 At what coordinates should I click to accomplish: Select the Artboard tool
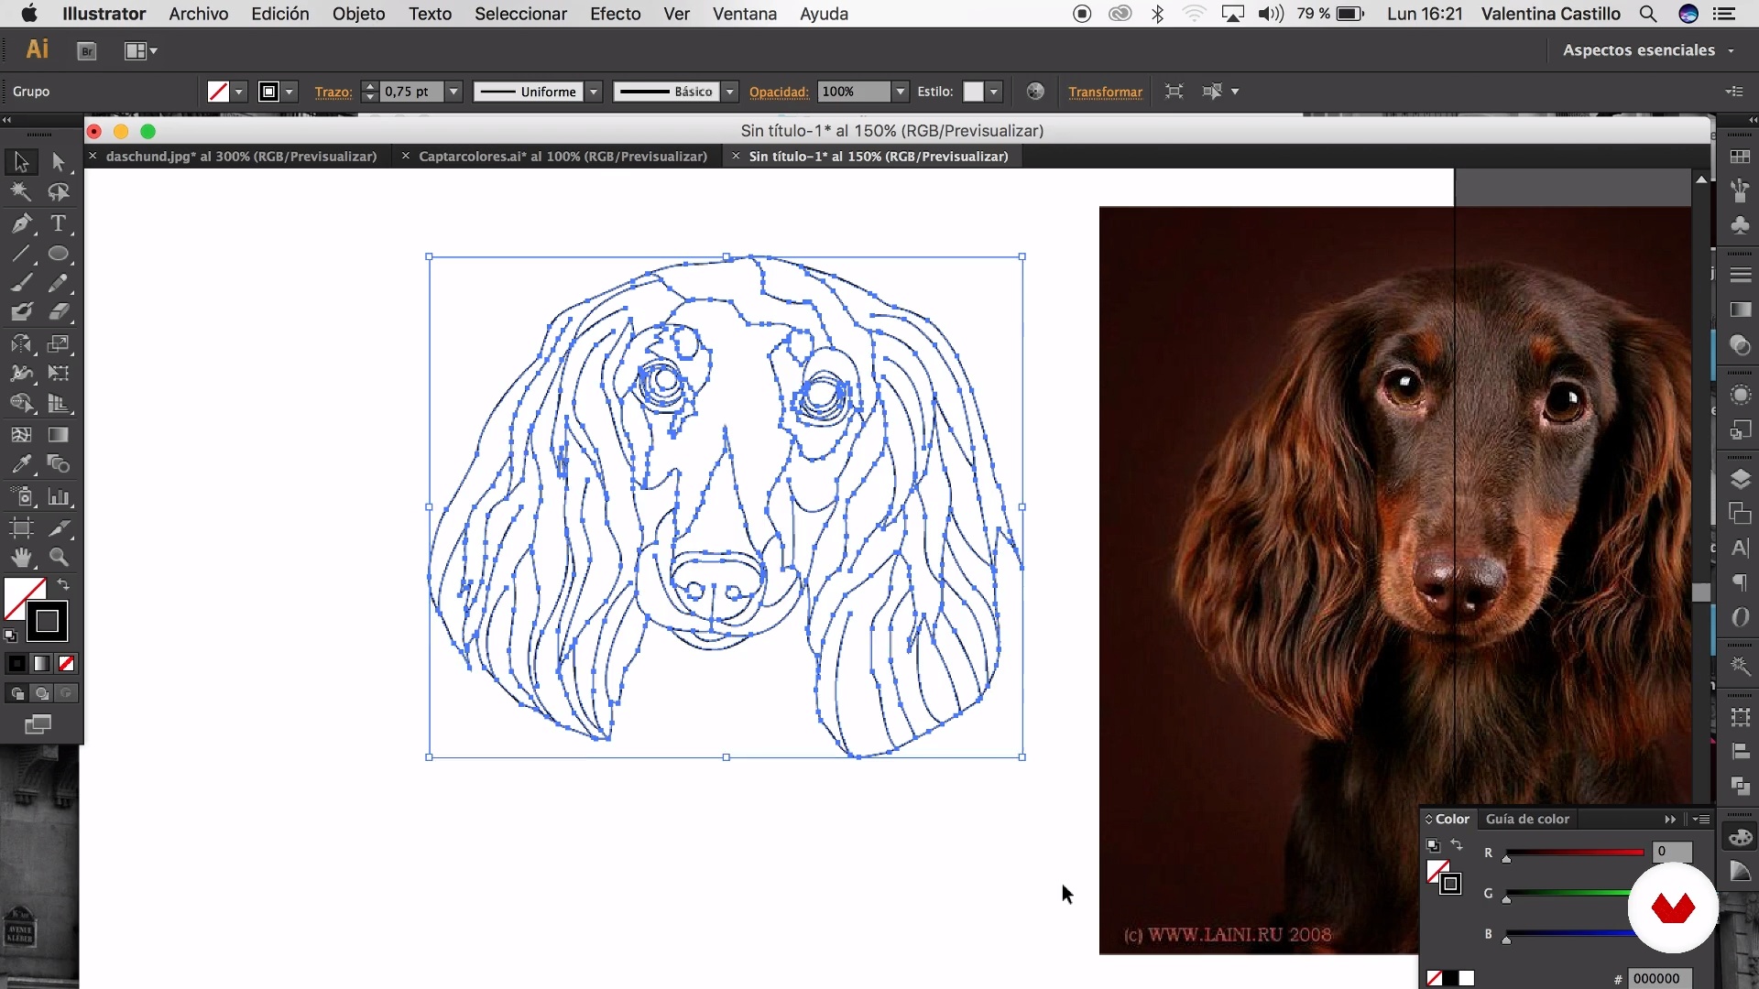(21, 527)
